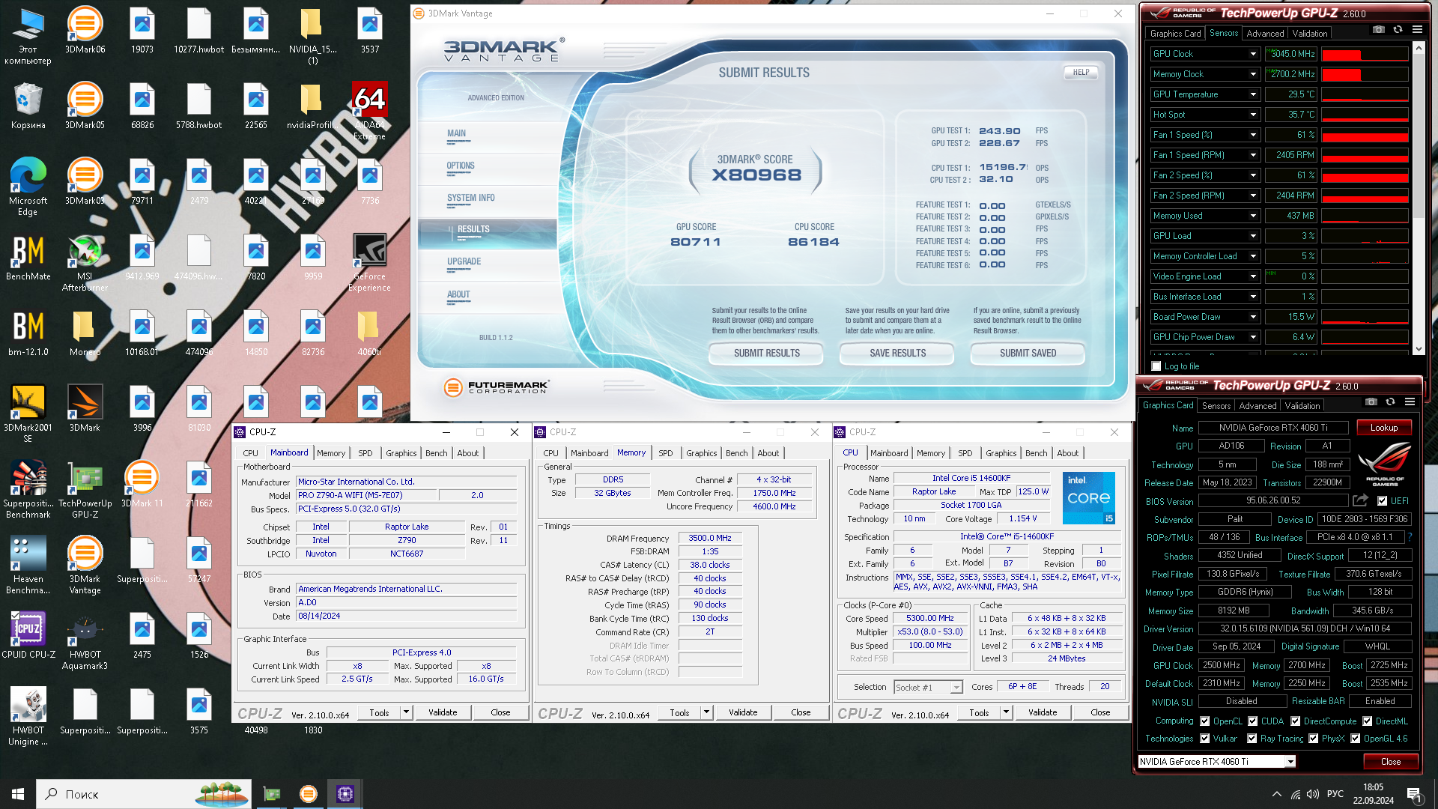Click Memory Clock sensor graph
The width and height of the screenshot is (1438, 809).
1365,74
